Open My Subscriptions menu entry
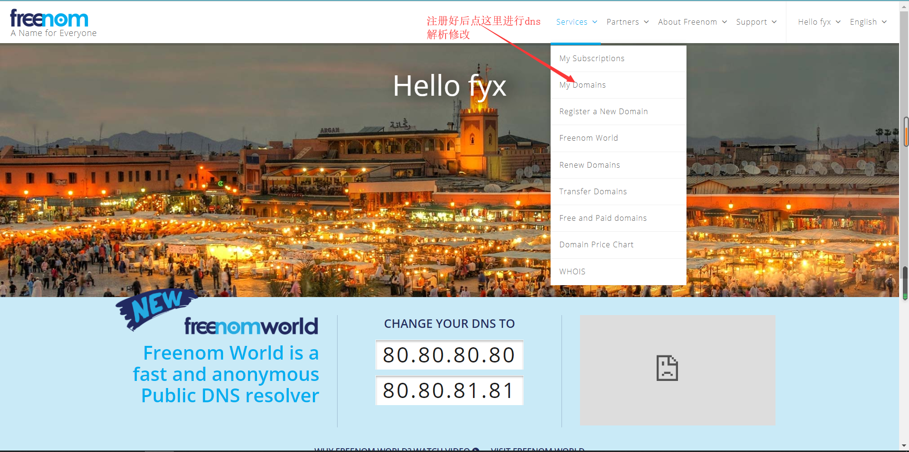909x452 pixels. tap(592, 58)
